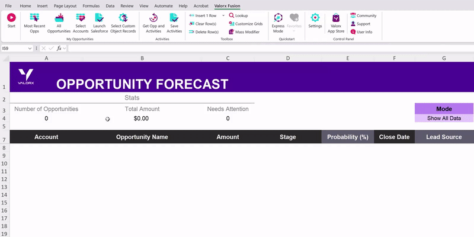Screen dimensions: 474x237
Task: Open Valorx Settings
Action: click(x=315, y=21)
